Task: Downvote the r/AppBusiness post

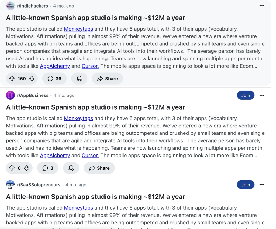Action: pyautogui.click(x=27, y=168)
